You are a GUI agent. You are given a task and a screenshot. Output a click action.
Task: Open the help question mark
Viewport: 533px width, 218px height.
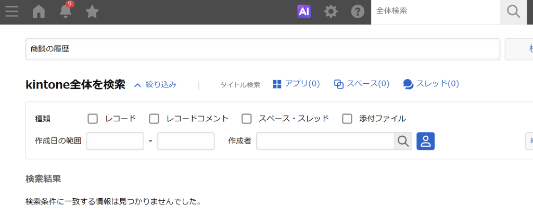click(358, 12)
